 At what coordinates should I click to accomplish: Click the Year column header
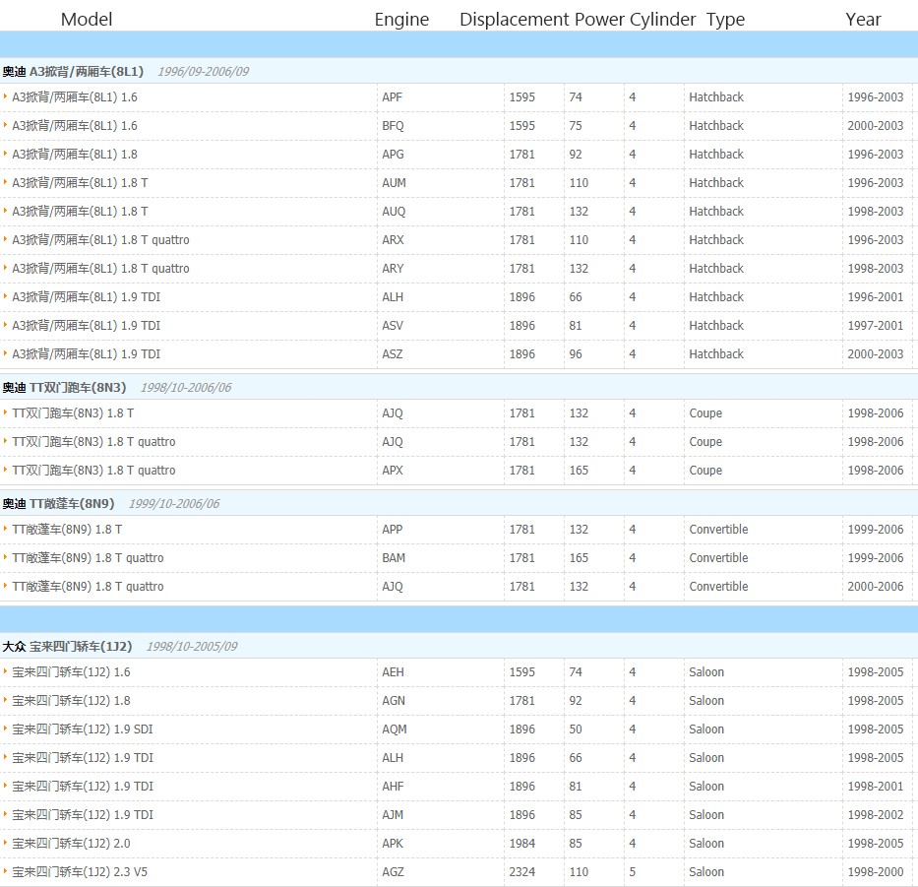click(x=863, y=20)
